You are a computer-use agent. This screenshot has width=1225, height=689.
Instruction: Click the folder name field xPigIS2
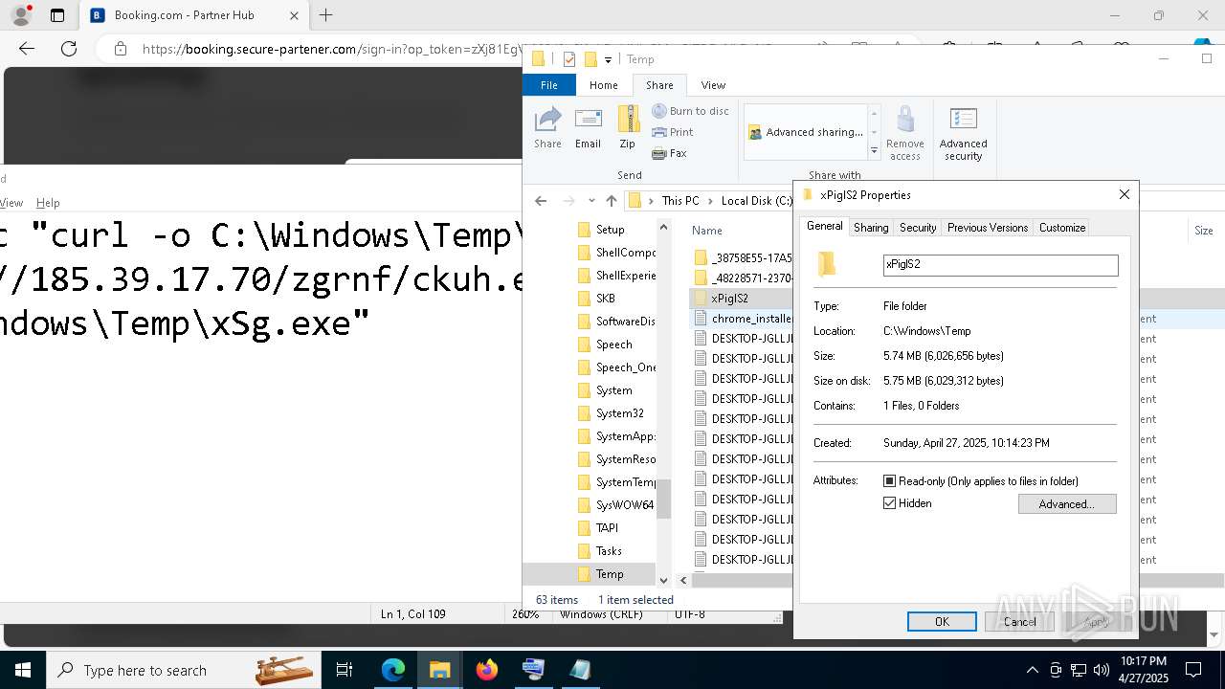pos(1000,265)
